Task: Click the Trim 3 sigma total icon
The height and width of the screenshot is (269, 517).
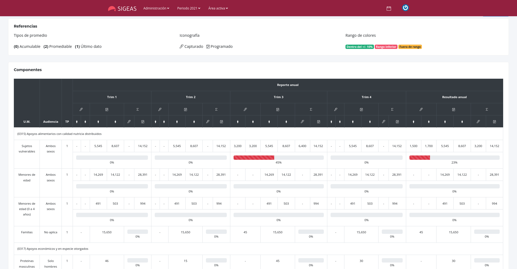Action: coord(311,109)
